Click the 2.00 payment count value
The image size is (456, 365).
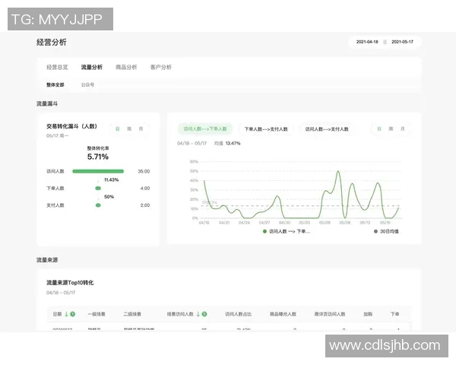point(145,205)
